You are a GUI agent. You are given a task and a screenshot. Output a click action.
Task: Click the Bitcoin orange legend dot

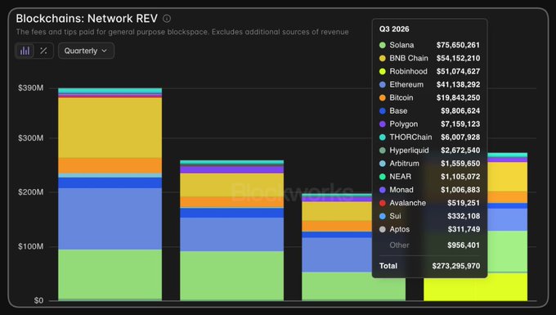coord(383,97)
